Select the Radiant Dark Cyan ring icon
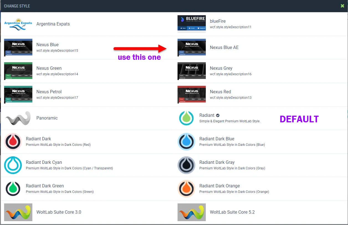This screenshot has width=348, height=225. pyautogui.click(x=13, y=165)
